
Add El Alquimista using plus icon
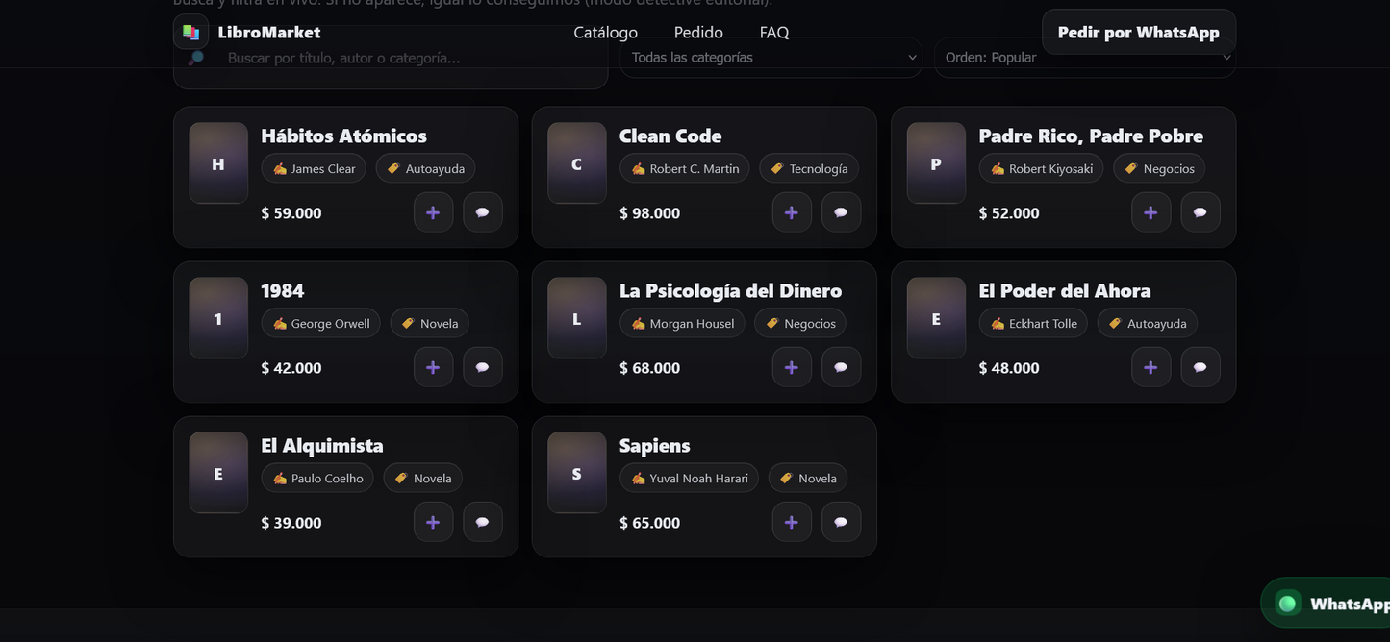point(433,522)
